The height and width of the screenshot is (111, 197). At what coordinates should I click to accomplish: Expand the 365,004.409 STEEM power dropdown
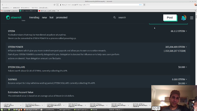pyautogui.click(x=176, y=47)
